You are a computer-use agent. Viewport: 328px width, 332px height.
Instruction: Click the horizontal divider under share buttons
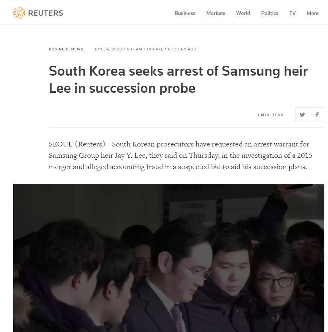tap(186, 128)
